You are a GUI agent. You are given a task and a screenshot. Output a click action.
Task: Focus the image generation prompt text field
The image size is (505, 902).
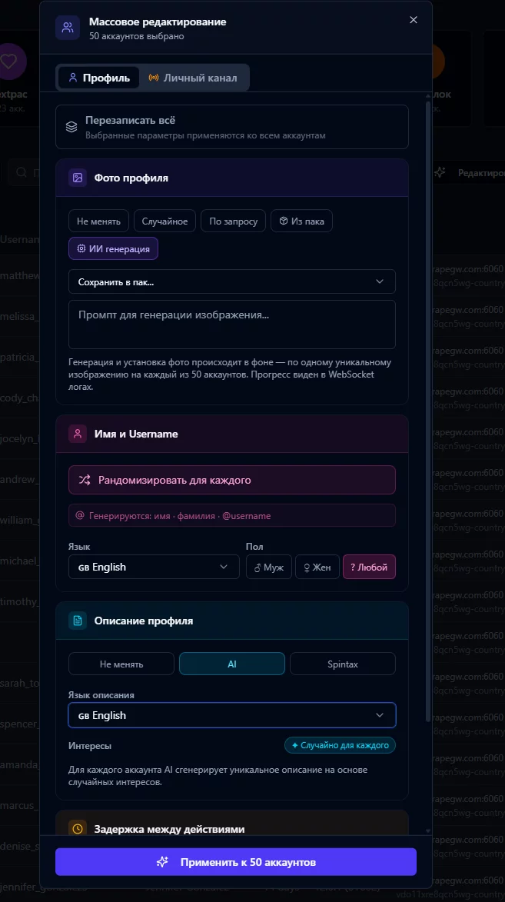click(x=232, y=324)
